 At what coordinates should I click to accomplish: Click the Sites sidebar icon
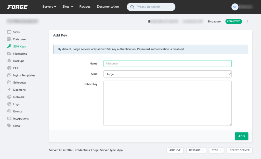9,32
